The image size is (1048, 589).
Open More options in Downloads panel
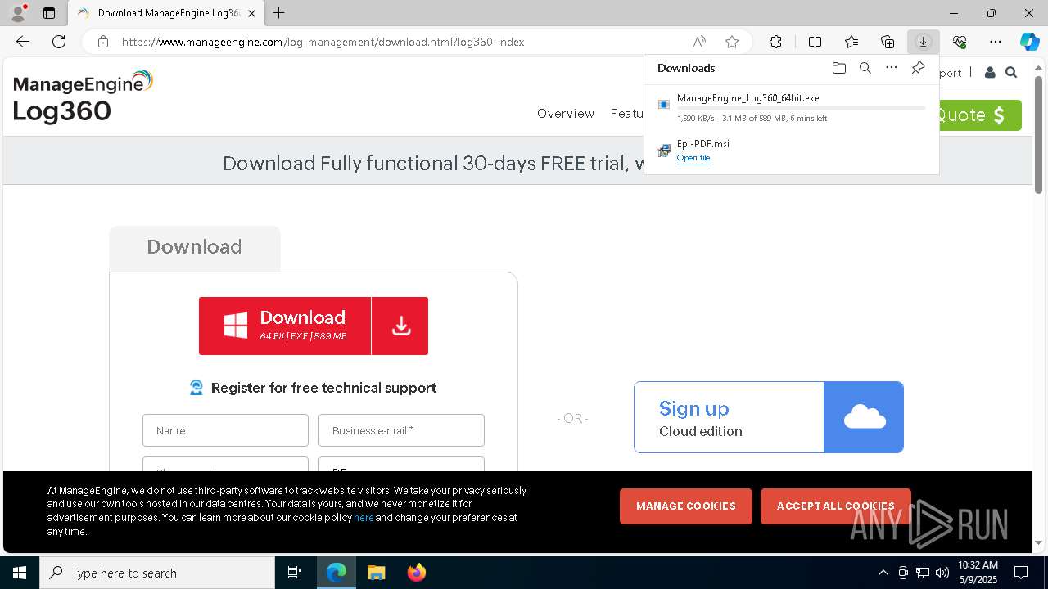[892, 68]
